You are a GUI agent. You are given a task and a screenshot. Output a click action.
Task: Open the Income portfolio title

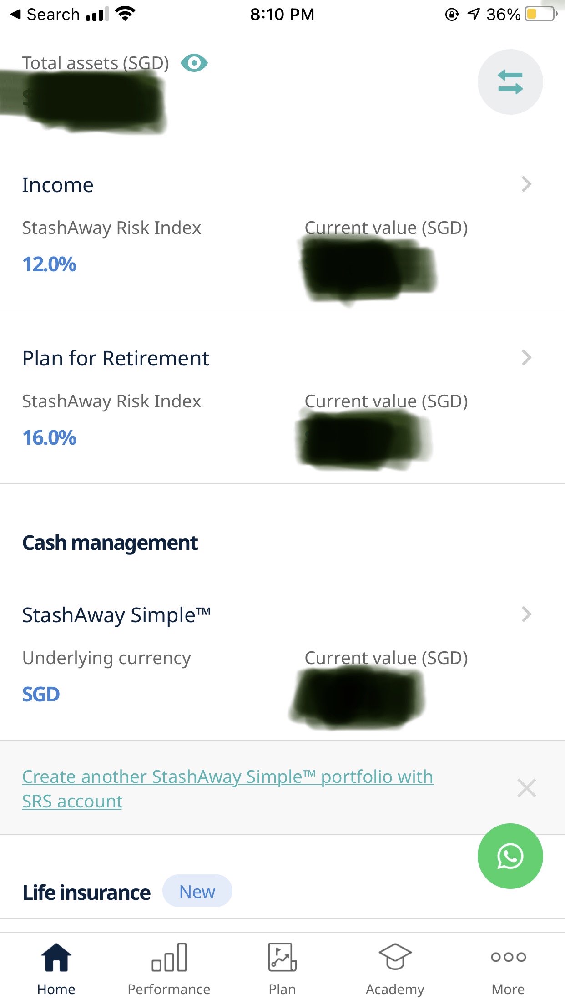coord(58,185)
